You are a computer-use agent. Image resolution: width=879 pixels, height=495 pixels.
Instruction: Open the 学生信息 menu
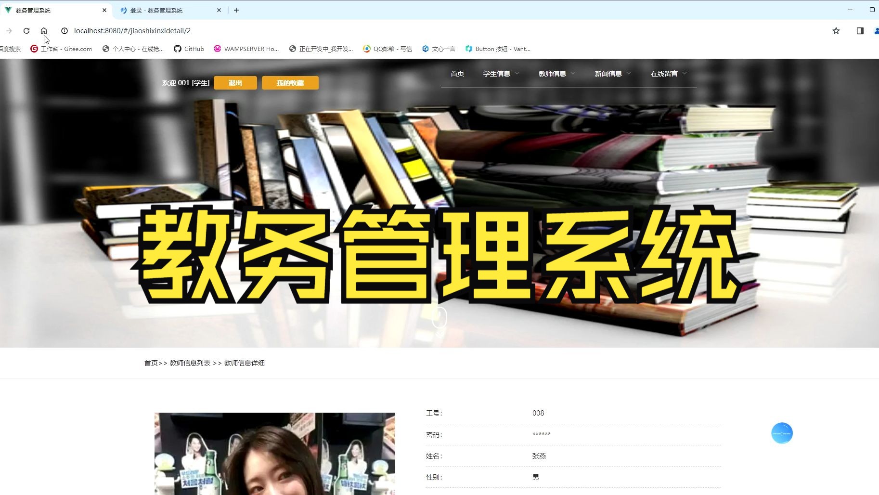497,74
